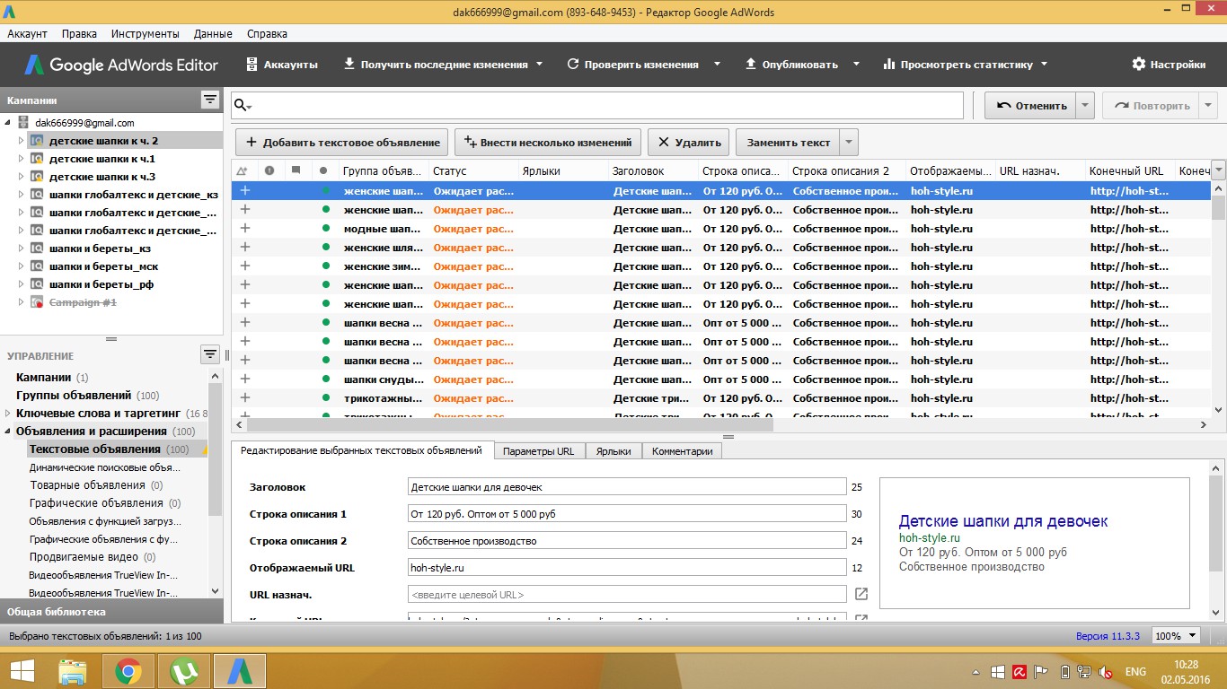Click the filter icon in Кампании panel

point(210,100)
